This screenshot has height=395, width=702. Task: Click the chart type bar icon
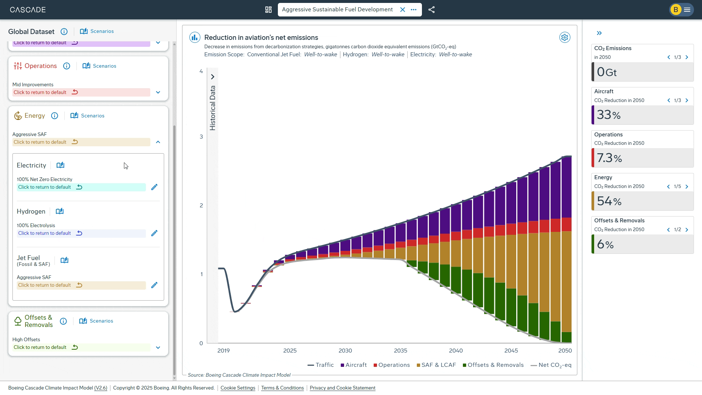[195, 37]
